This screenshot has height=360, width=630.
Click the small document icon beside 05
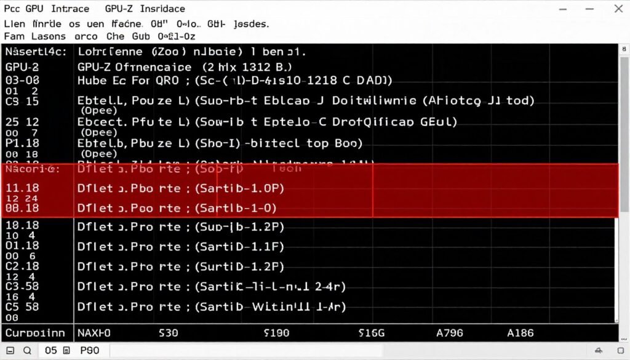tap(66, 350)
